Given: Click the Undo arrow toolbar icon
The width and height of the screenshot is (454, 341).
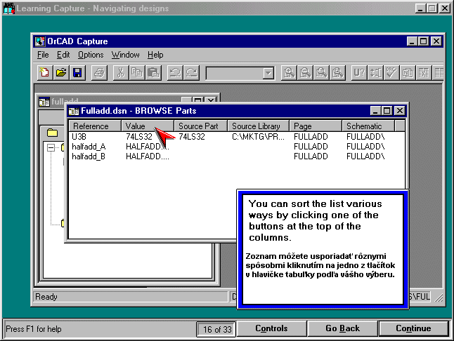Looking at the screenshot, I should coord(176,72).
